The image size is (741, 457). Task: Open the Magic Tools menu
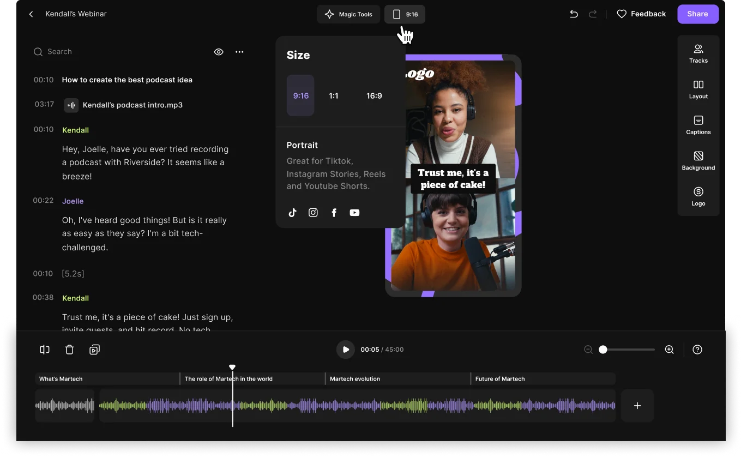[348, 14]
